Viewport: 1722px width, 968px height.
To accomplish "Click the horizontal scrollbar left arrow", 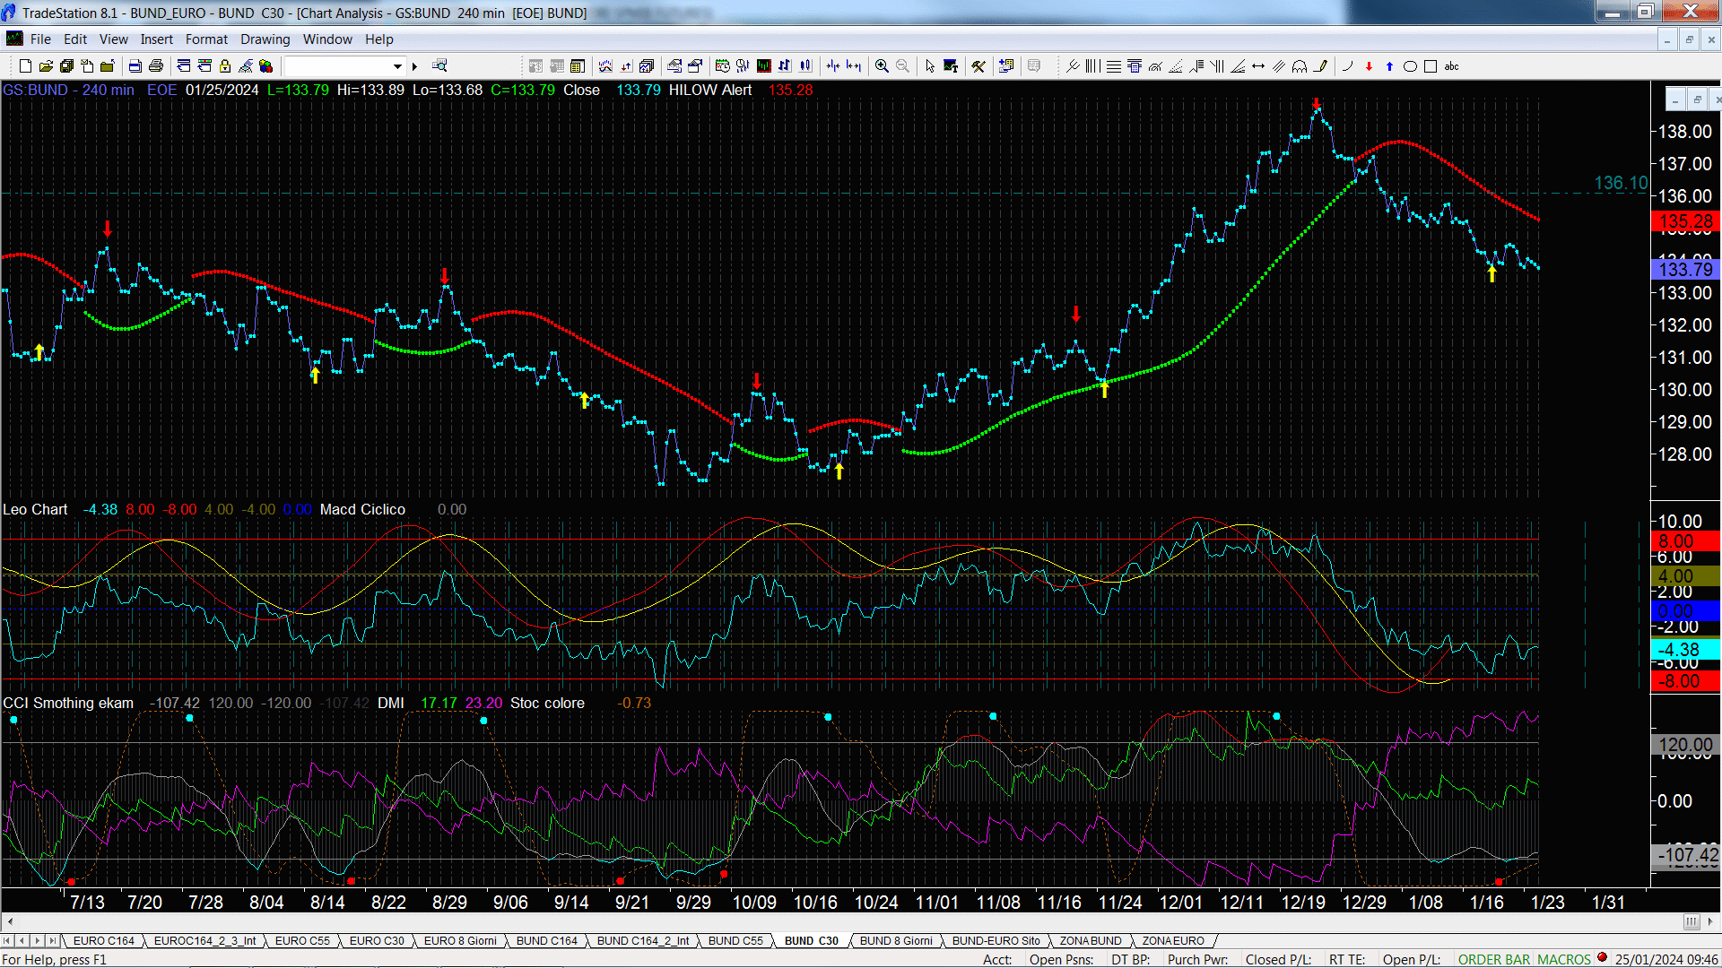I will pos(10,921).
